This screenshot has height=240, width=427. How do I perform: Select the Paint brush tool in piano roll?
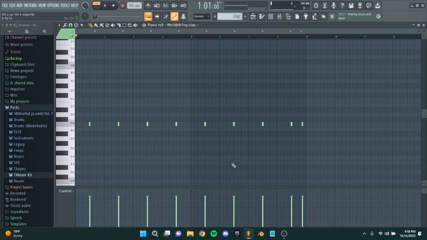96,25
